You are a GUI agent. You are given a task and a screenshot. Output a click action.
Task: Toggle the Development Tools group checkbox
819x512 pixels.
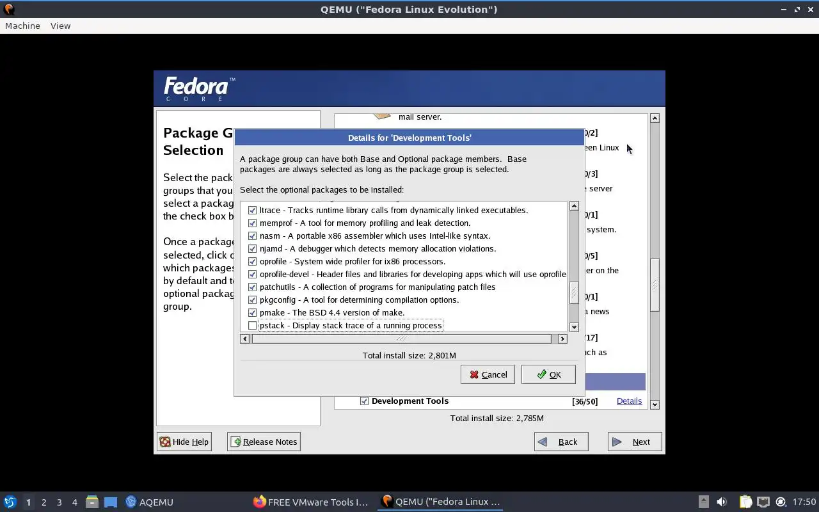tap(364, 401)
